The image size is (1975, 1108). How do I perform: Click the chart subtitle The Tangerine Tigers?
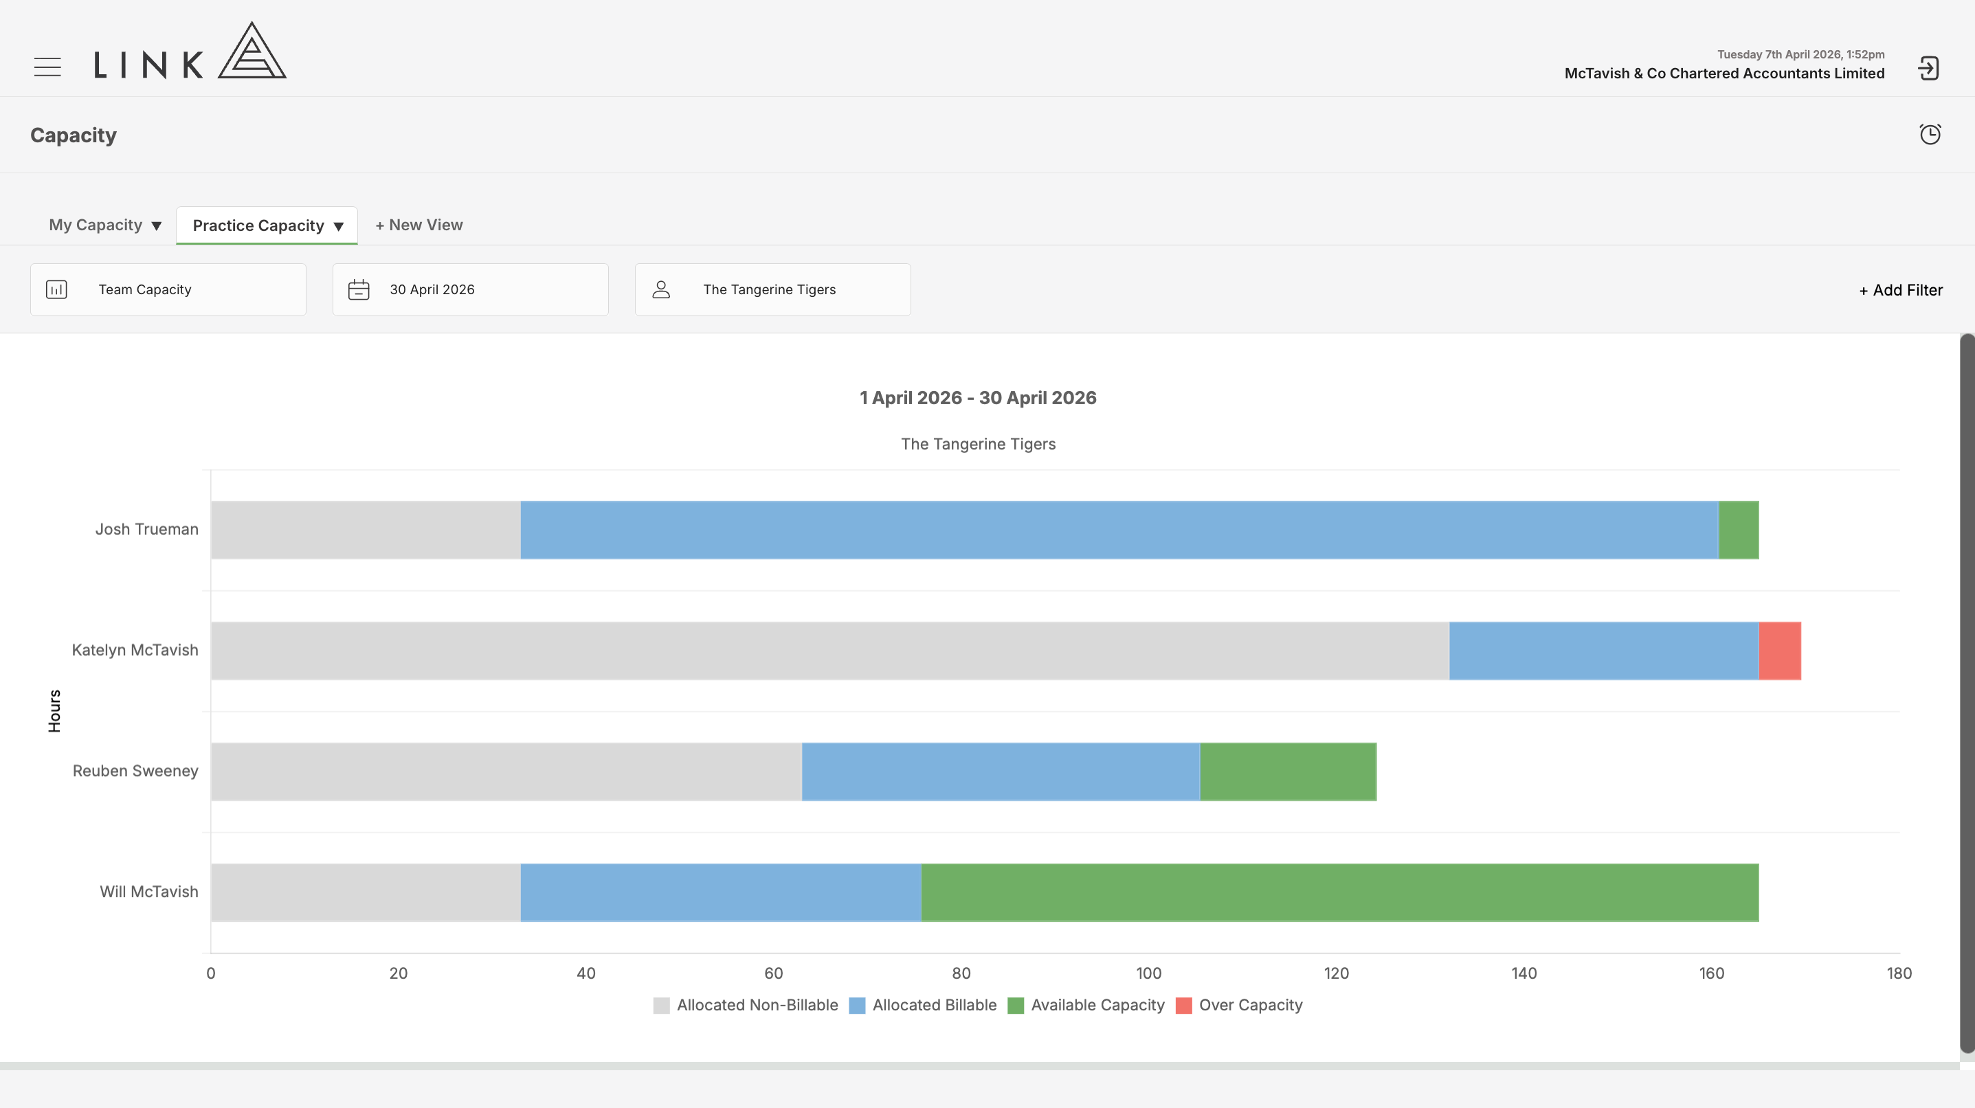pyautogui.click(x=979, y=444)
